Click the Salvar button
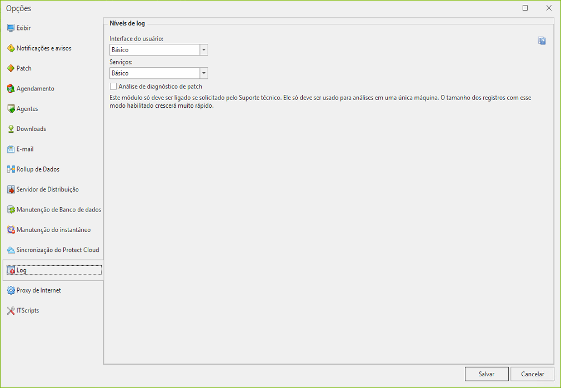This screenshot has height=388, width=561. (x=487, y=374)
